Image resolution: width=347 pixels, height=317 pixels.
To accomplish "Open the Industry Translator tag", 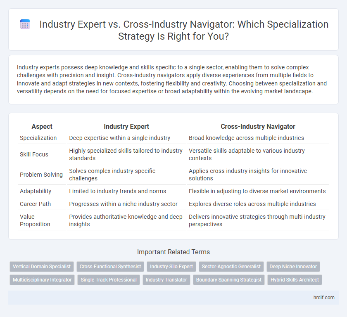I will tap(166, 279).
